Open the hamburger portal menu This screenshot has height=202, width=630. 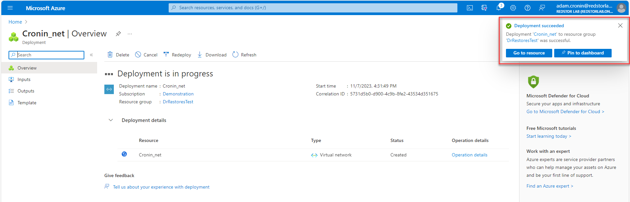point(10,8)
